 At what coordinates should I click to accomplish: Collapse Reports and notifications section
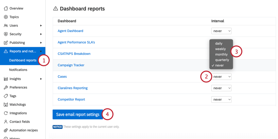pos(41,51)
